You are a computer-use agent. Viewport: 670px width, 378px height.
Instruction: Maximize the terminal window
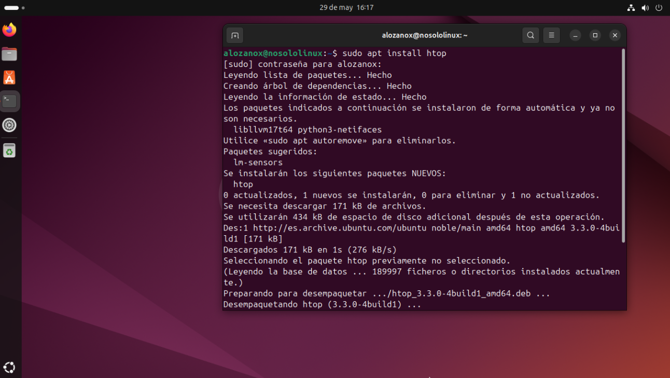point(595,35)
